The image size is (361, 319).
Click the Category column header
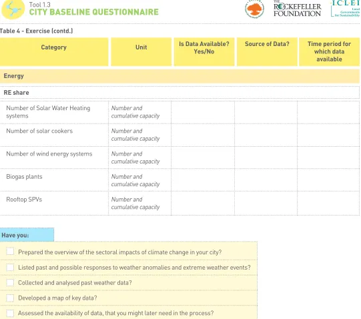(x=54, y=52)
